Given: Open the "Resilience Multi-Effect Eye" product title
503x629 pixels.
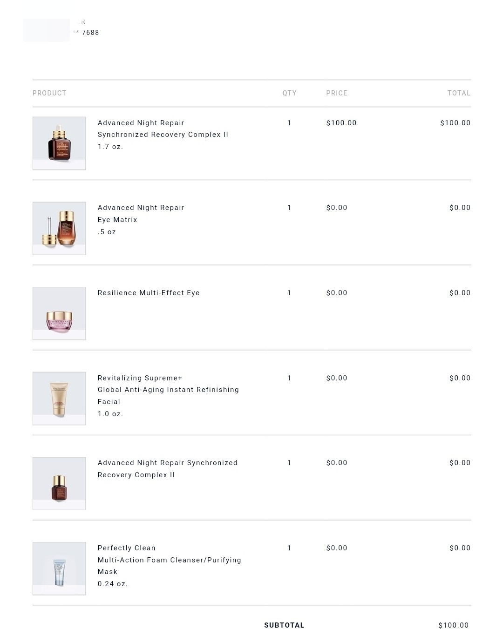Looking at the screenshot, I should click(x=149, y=293).
